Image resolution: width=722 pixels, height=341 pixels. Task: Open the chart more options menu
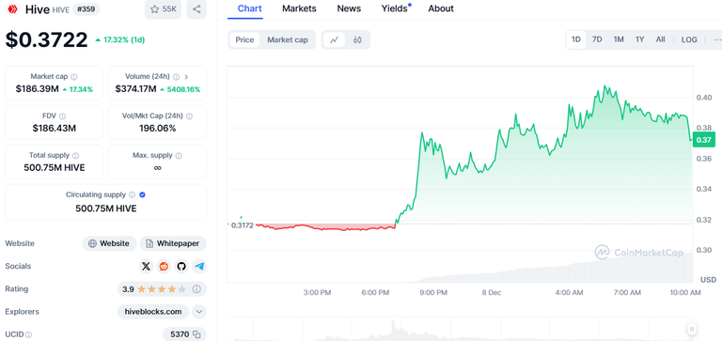pyautogui.click(x=716, y=39)
